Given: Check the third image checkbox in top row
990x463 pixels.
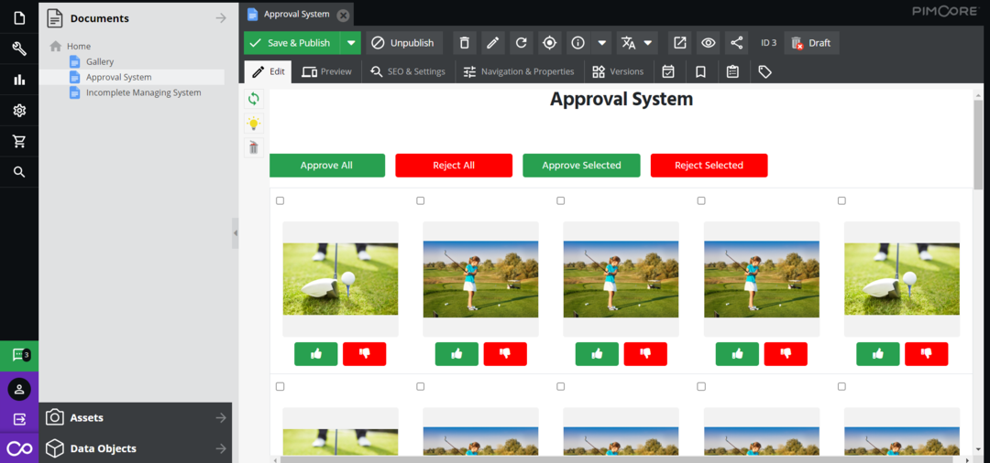Looking at the screenshot, I should click(x=561, y=201).
